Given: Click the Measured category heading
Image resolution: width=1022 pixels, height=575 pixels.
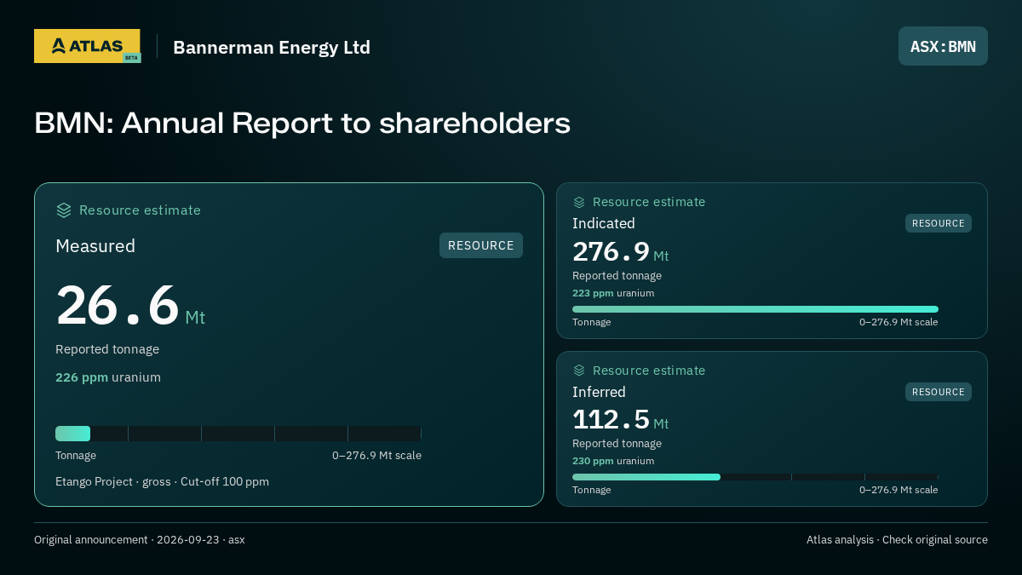Looking at the screenshot, I should pyautogui.click(x=95, y=246).
